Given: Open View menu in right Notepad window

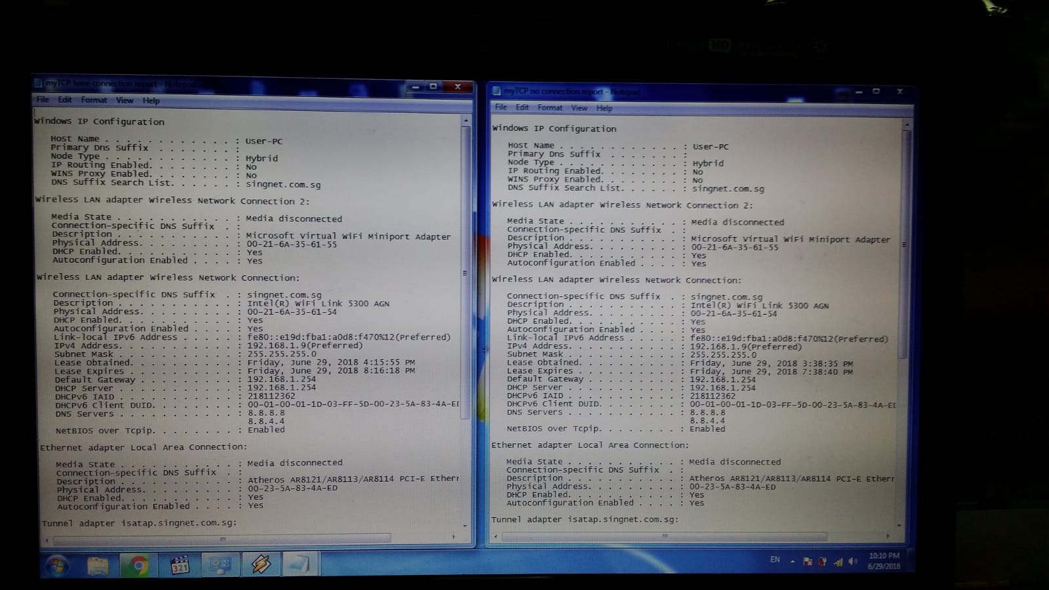Looking at the screenshot, I should (x=579, y=108).
